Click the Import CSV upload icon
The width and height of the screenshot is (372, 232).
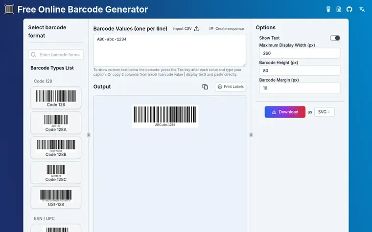[x=197, y=29]
